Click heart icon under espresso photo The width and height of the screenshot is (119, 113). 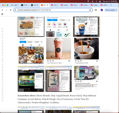click(76, 61)
